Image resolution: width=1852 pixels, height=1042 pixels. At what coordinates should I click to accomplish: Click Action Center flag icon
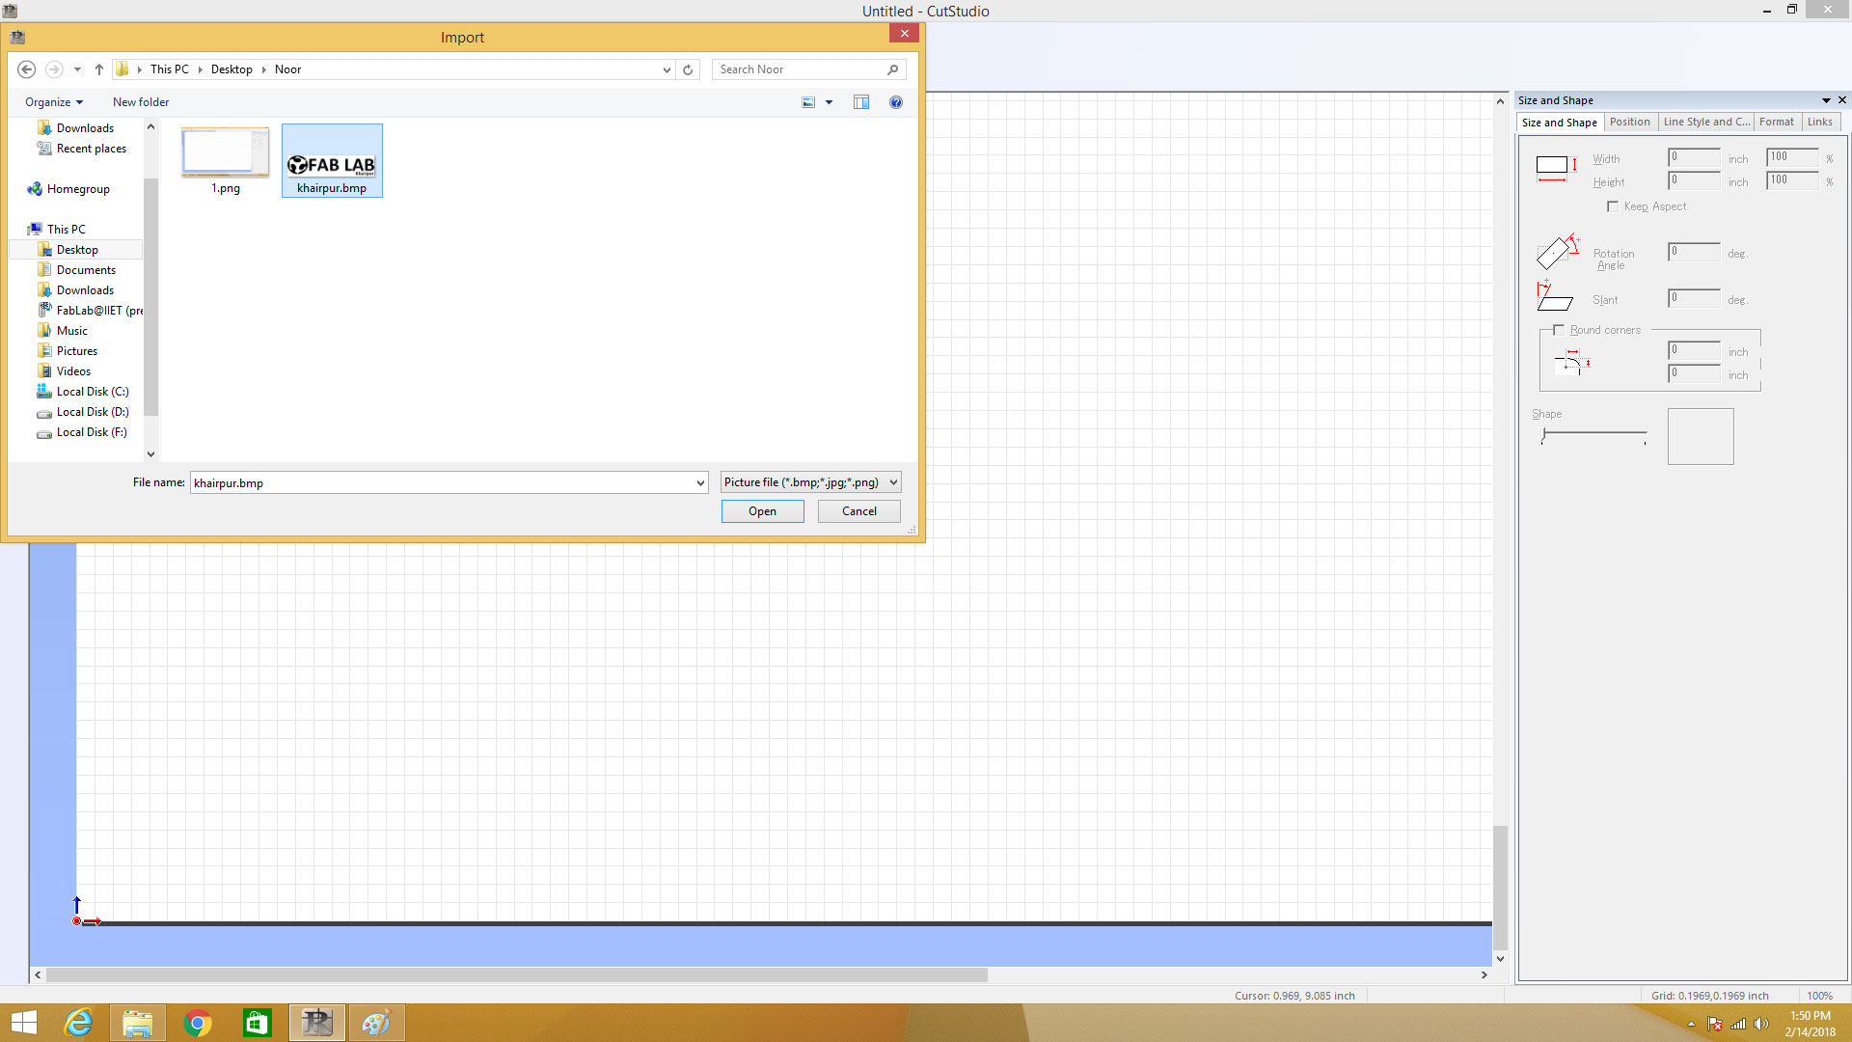[x=1715, y=1024]
